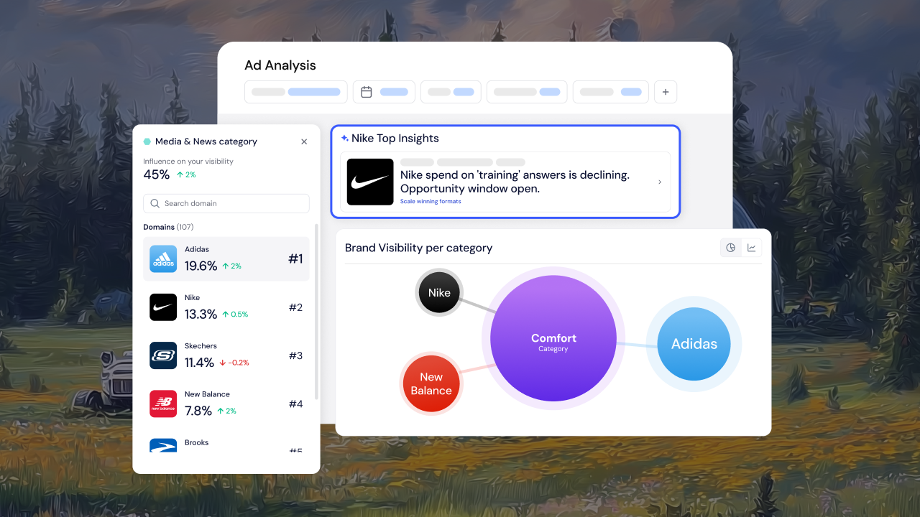Select the Adidas bubble in the chart
The image size is (920, 517).
(x=694, y=344)
